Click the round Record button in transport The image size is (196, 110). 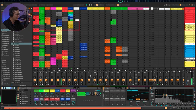[x=92, y=5]
